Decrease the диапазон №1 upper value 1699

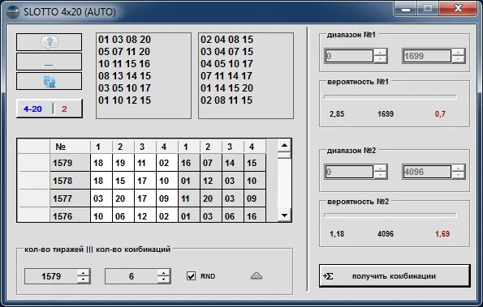point(459,59)
